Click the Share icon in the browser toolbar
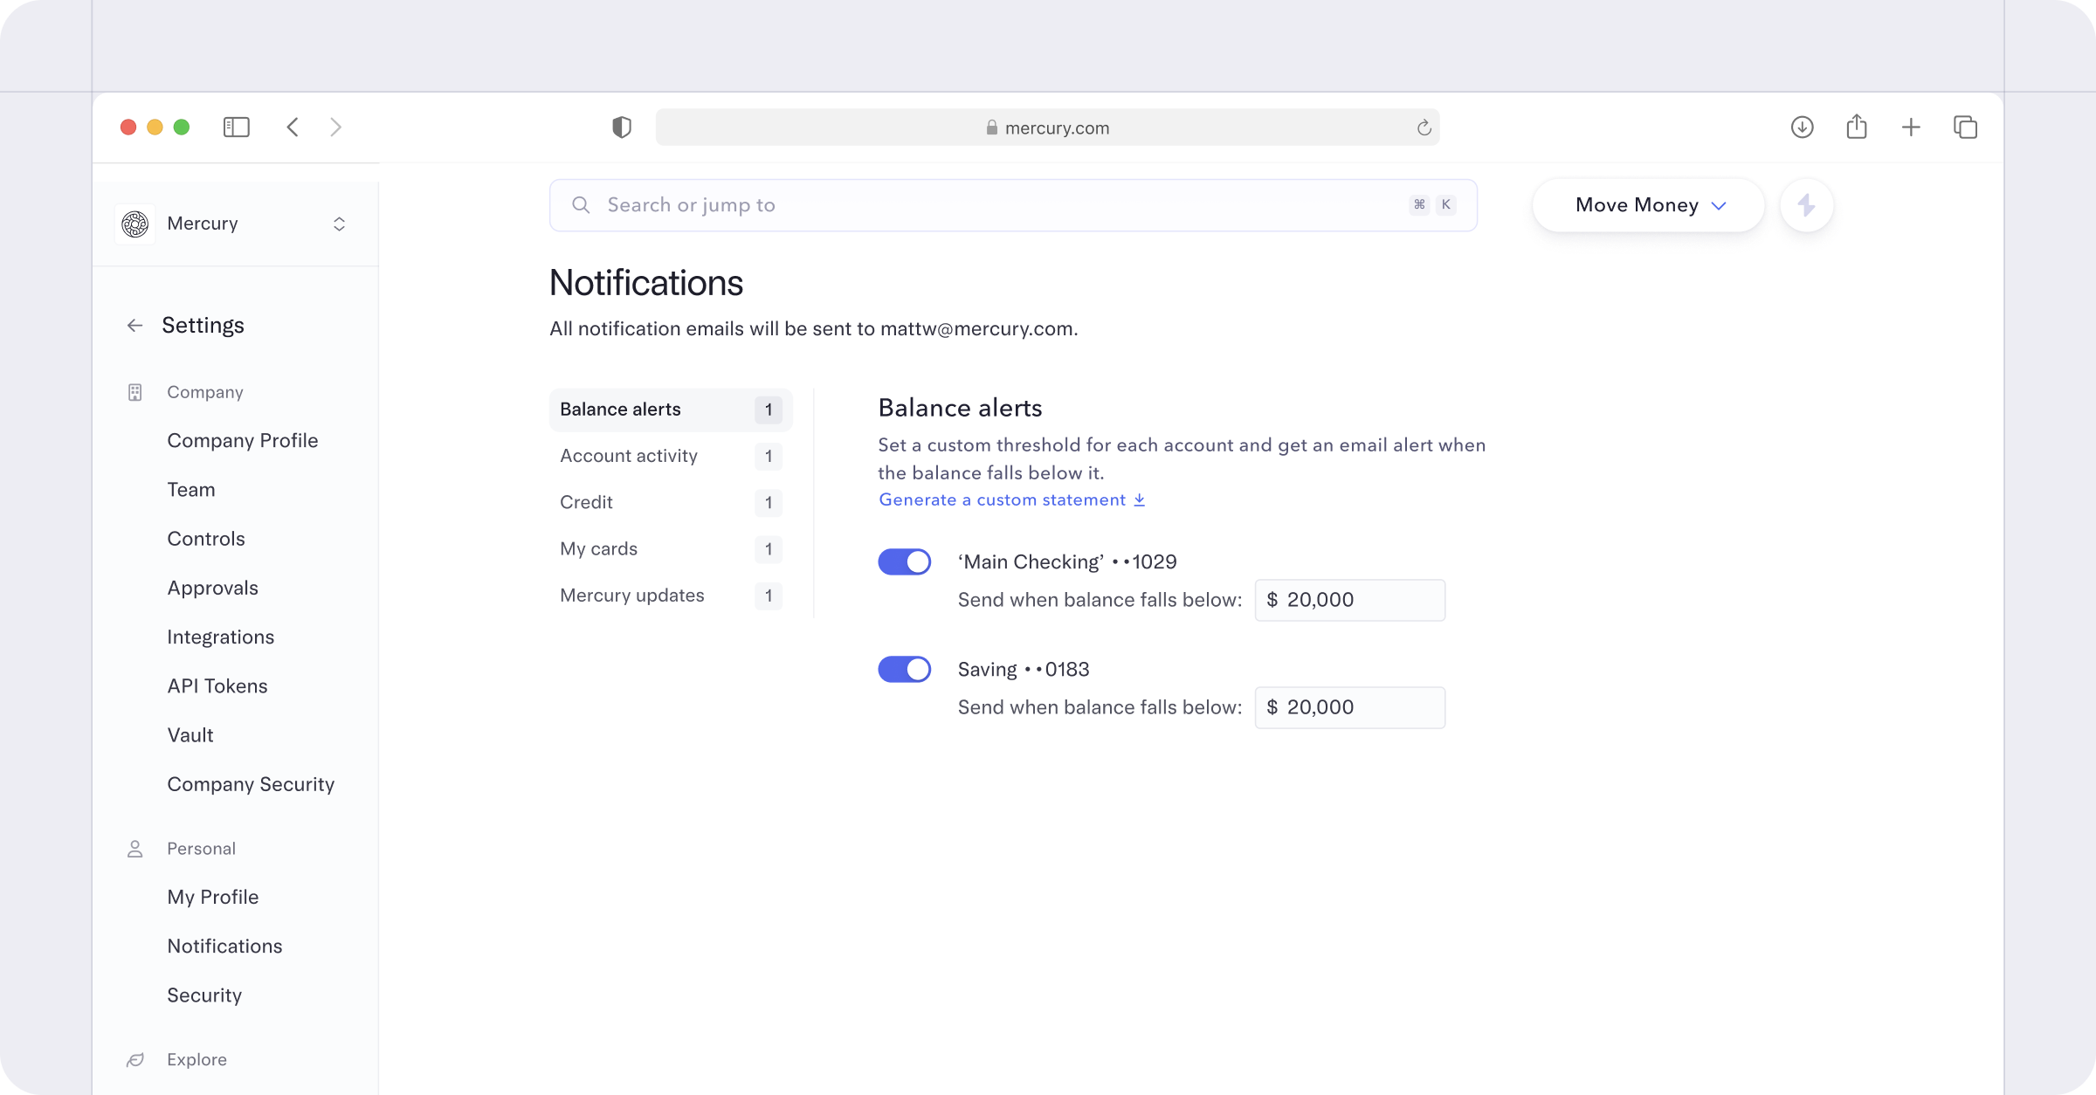This screenshot has height=1095, width=2096. click(x=1857, y=127)
